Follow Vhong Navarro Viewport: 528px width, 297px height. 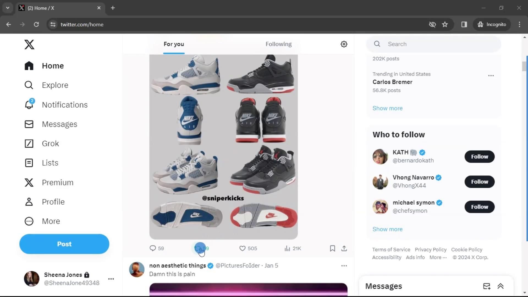click(479, 182)
